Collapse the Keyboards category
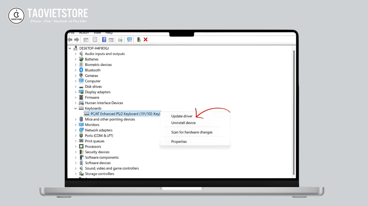 coord(76,108)
